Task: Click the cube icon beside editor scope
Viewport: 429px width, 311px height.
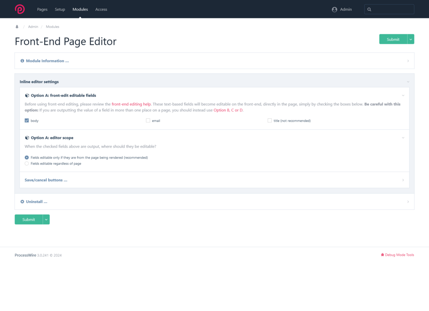Action: (27, 138)
